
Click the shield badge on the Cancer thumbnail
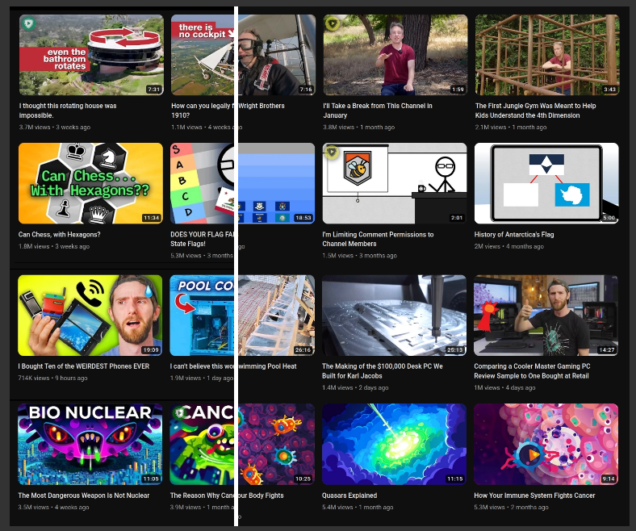[x=179, y=413]
